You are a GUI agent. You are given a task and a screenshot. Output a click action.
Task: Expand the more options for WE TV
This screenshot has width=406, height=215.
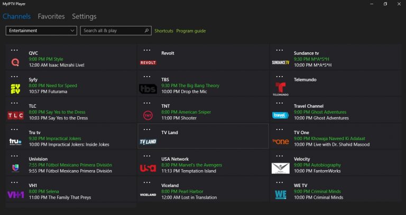pos(280,182)
